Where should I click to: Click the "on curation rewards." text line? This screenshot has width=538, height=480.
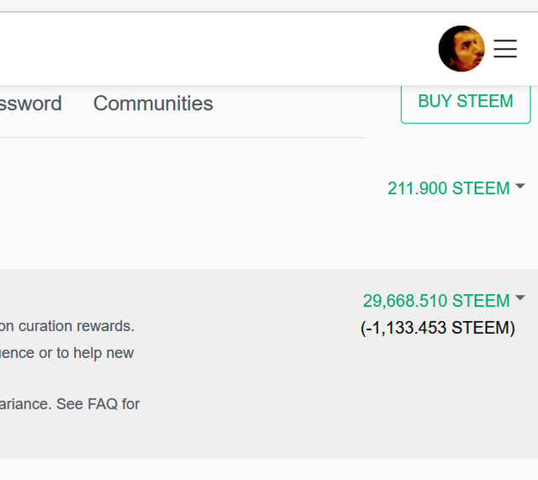pos(67,325)
